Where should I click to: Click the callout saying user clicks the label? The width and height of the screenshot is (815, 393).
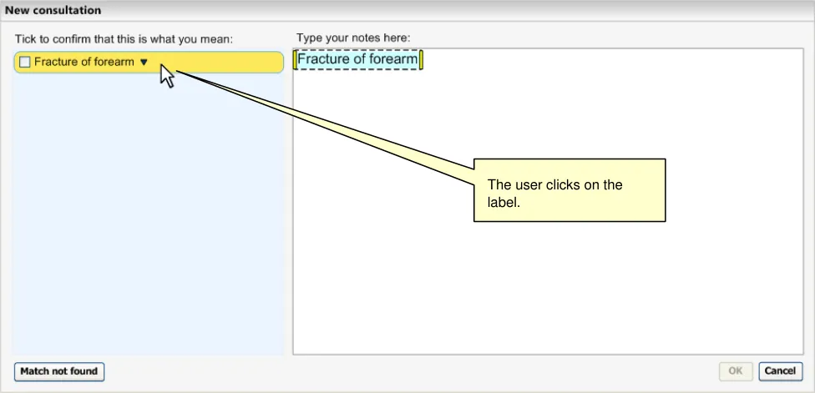click(x=569, y=190)
